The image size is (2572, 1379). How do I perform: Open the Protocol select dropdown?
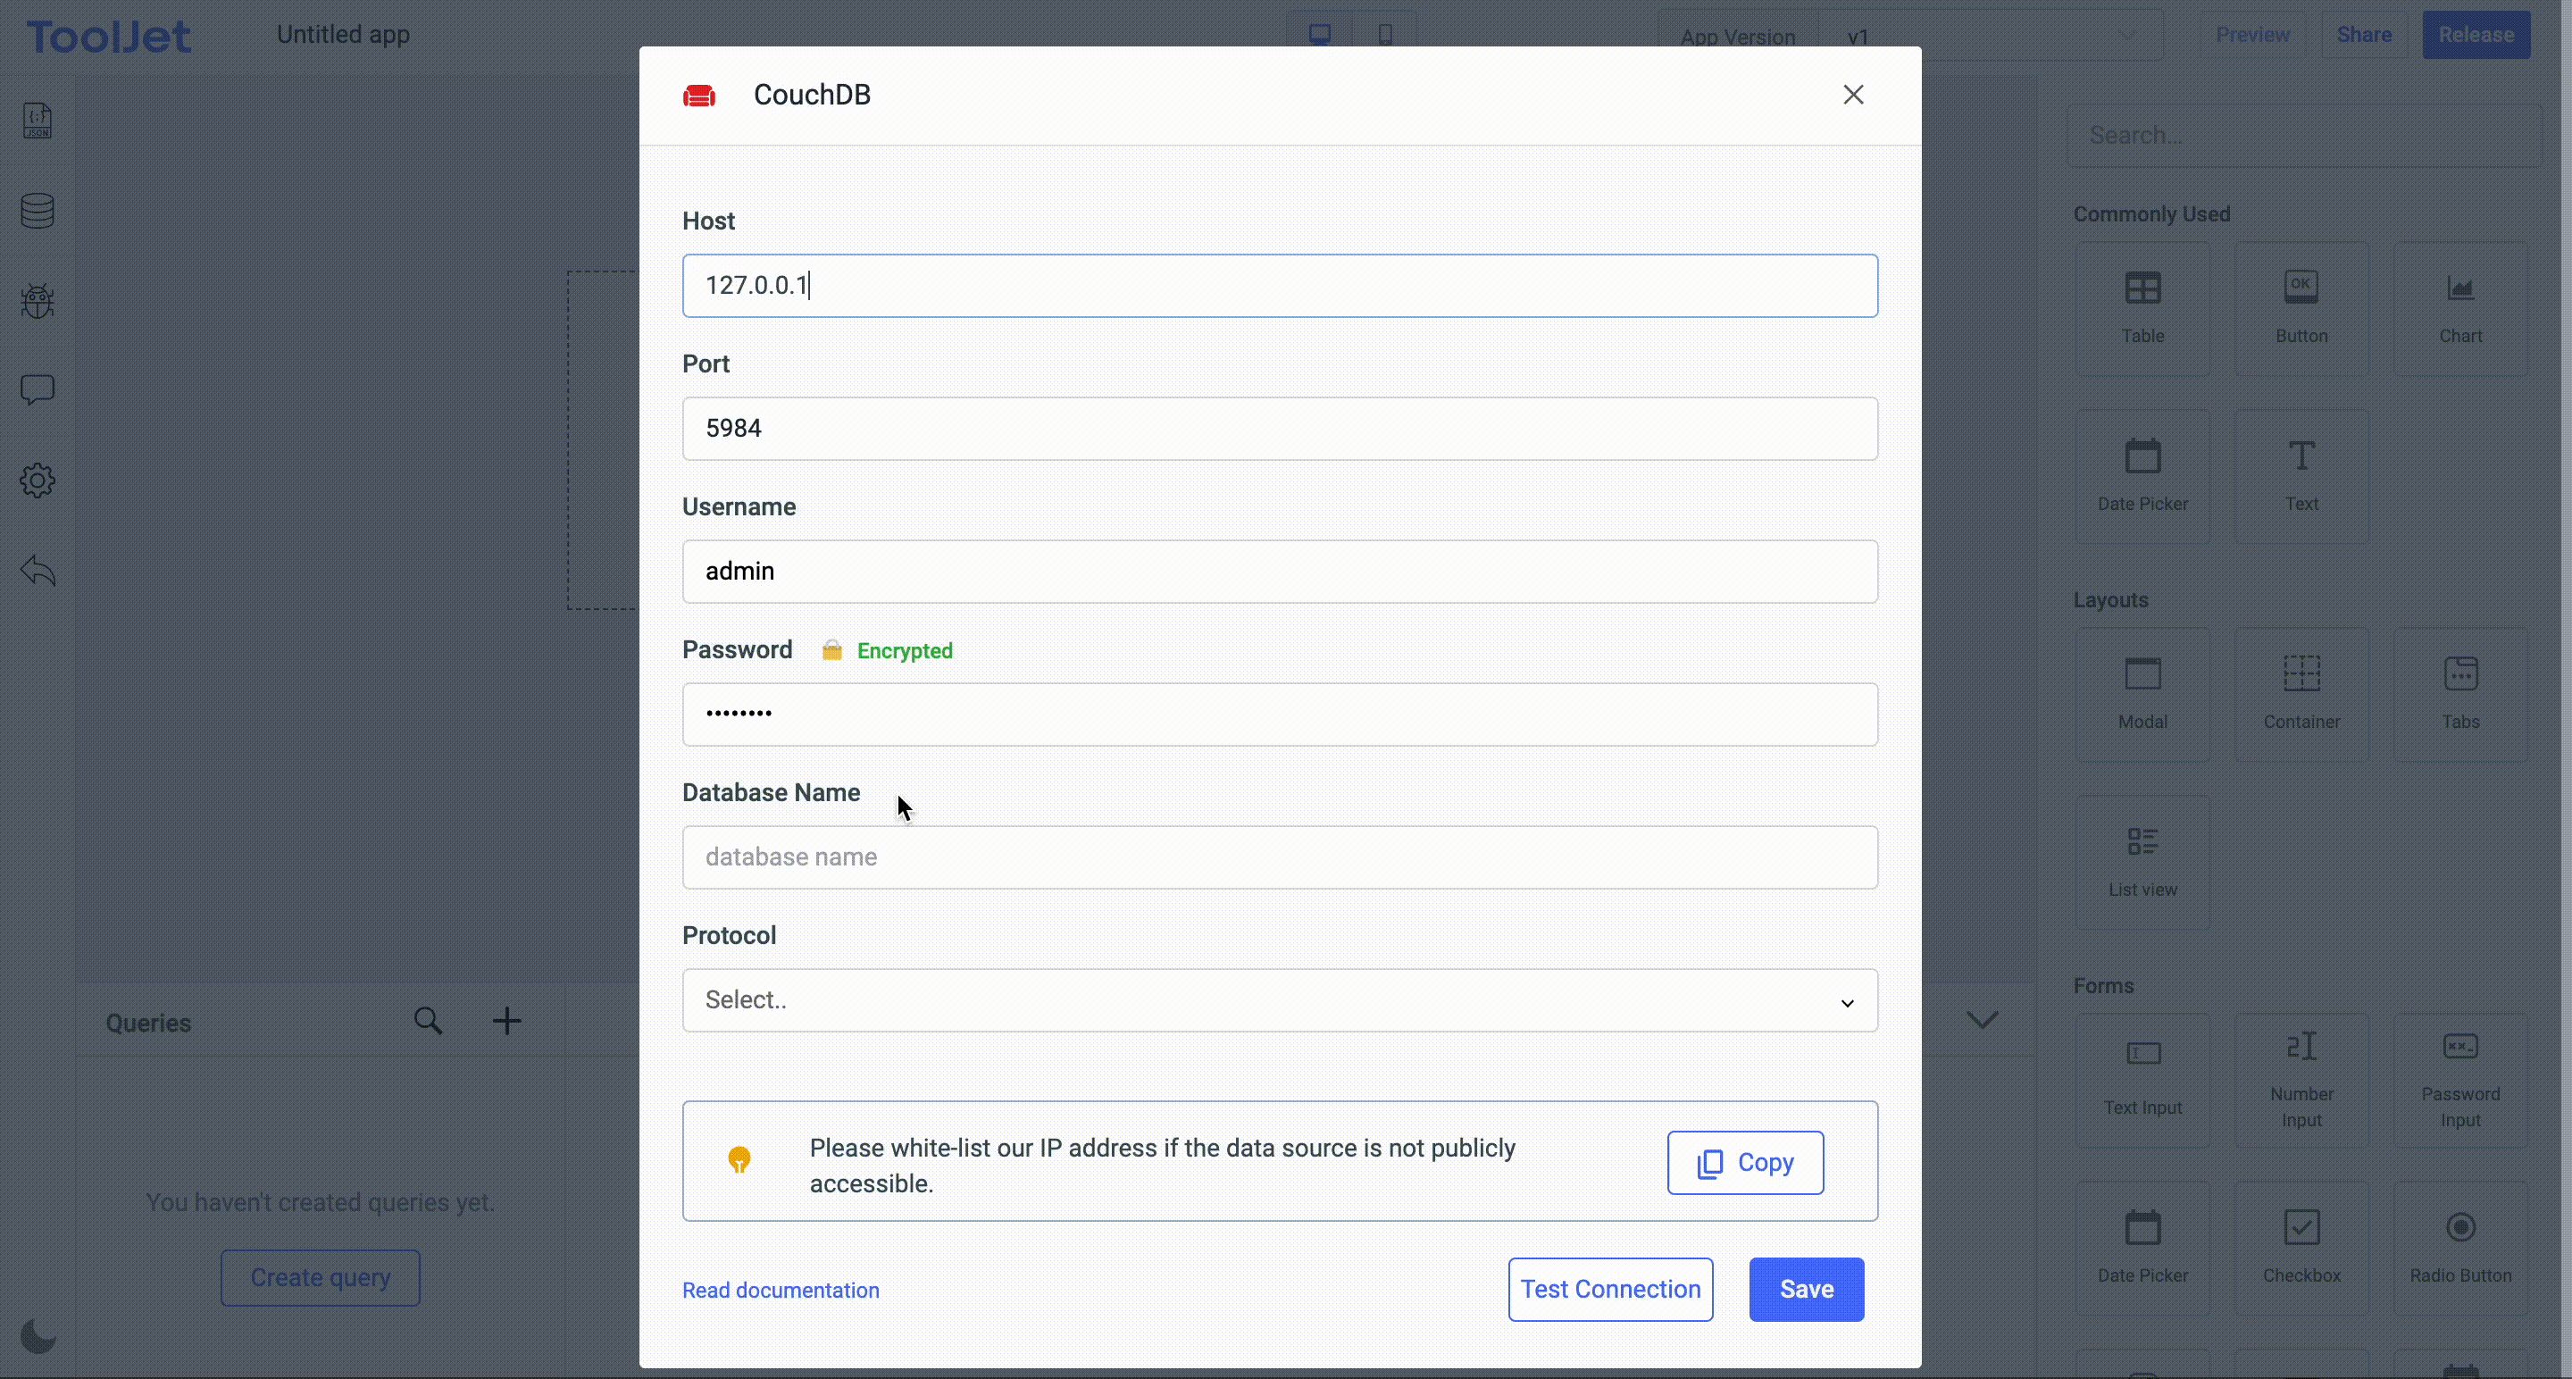[1279, 999]
